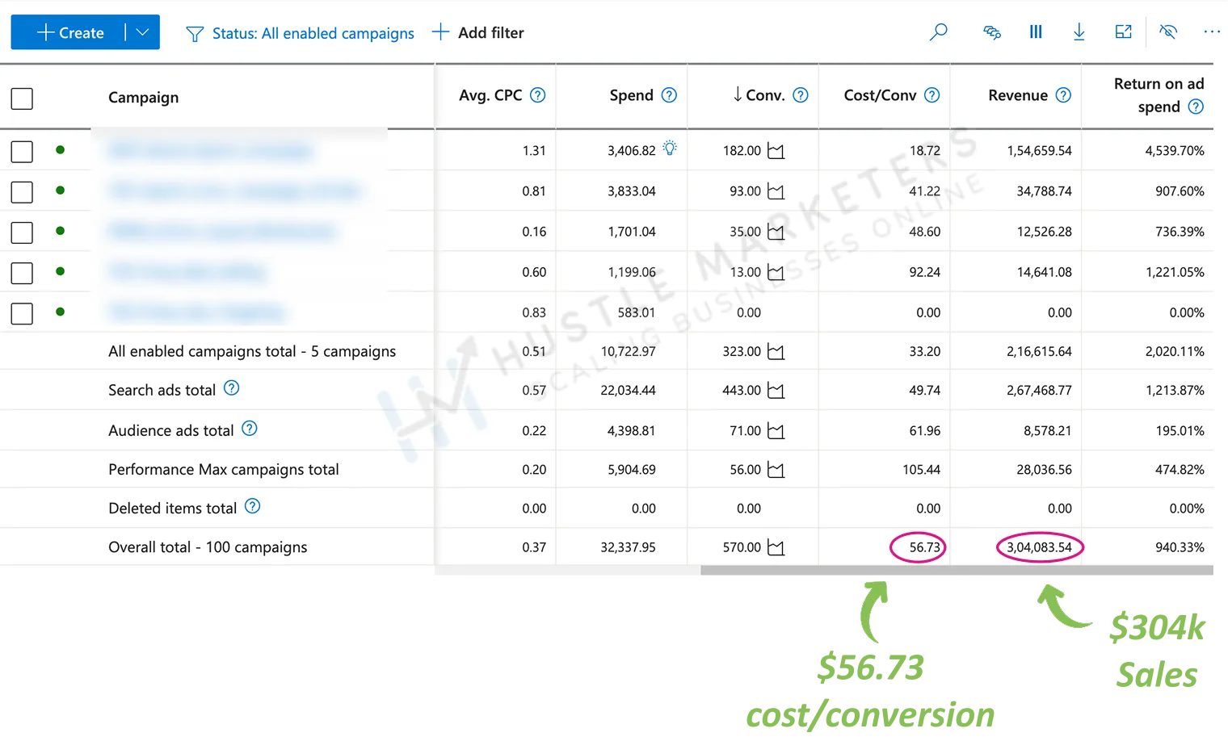Open the three-dot more options menu
Screen dimensions: 1228x741
point(1212,32)
